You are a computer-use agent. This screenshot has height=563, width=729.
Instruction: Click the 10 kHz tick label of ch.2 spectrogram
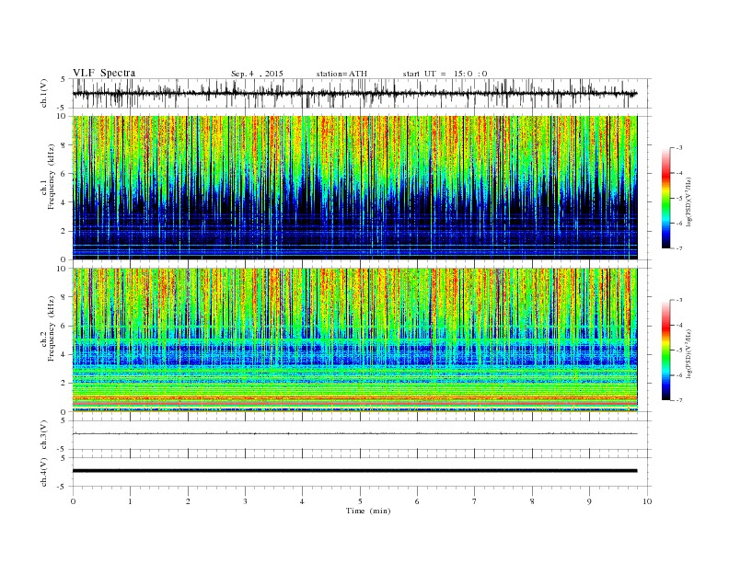[62, 269]
